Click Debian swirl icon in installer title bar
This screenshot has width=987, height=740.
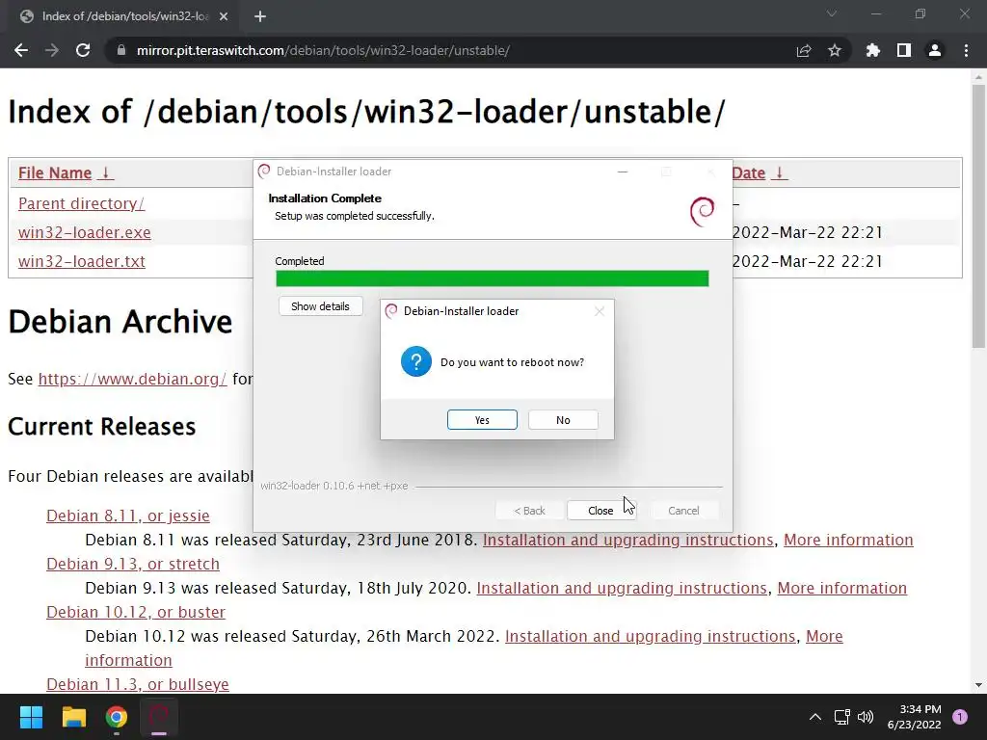click(264, 172)
